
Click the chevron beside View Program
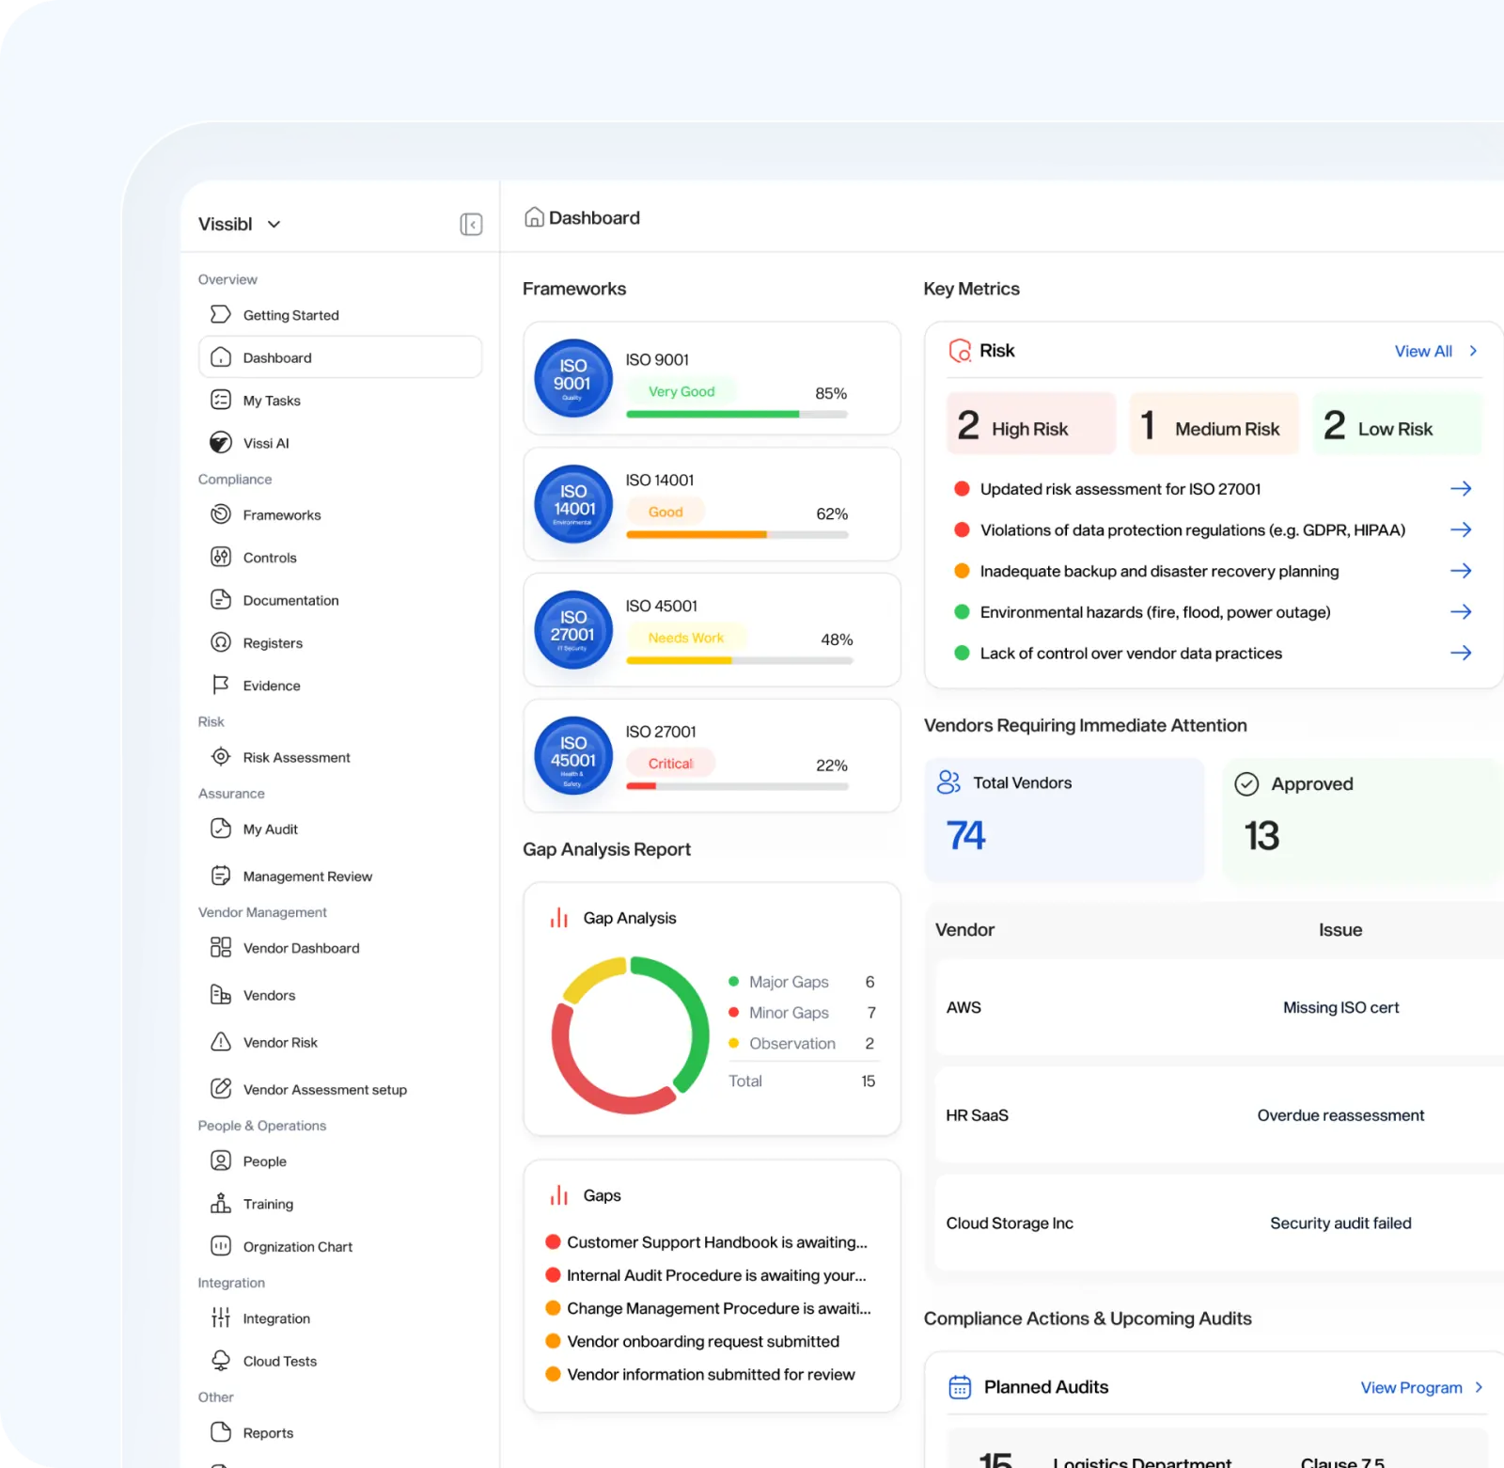[x=1479, y=1387]
